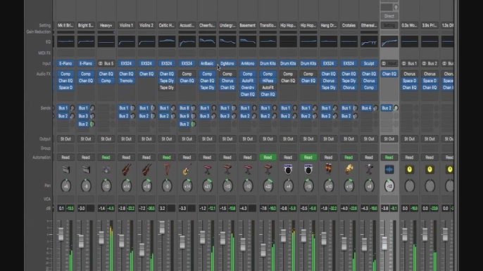483x271 pixels.
Task: Click the Transitio strip drum icon
Action: [x=268, y=170]
